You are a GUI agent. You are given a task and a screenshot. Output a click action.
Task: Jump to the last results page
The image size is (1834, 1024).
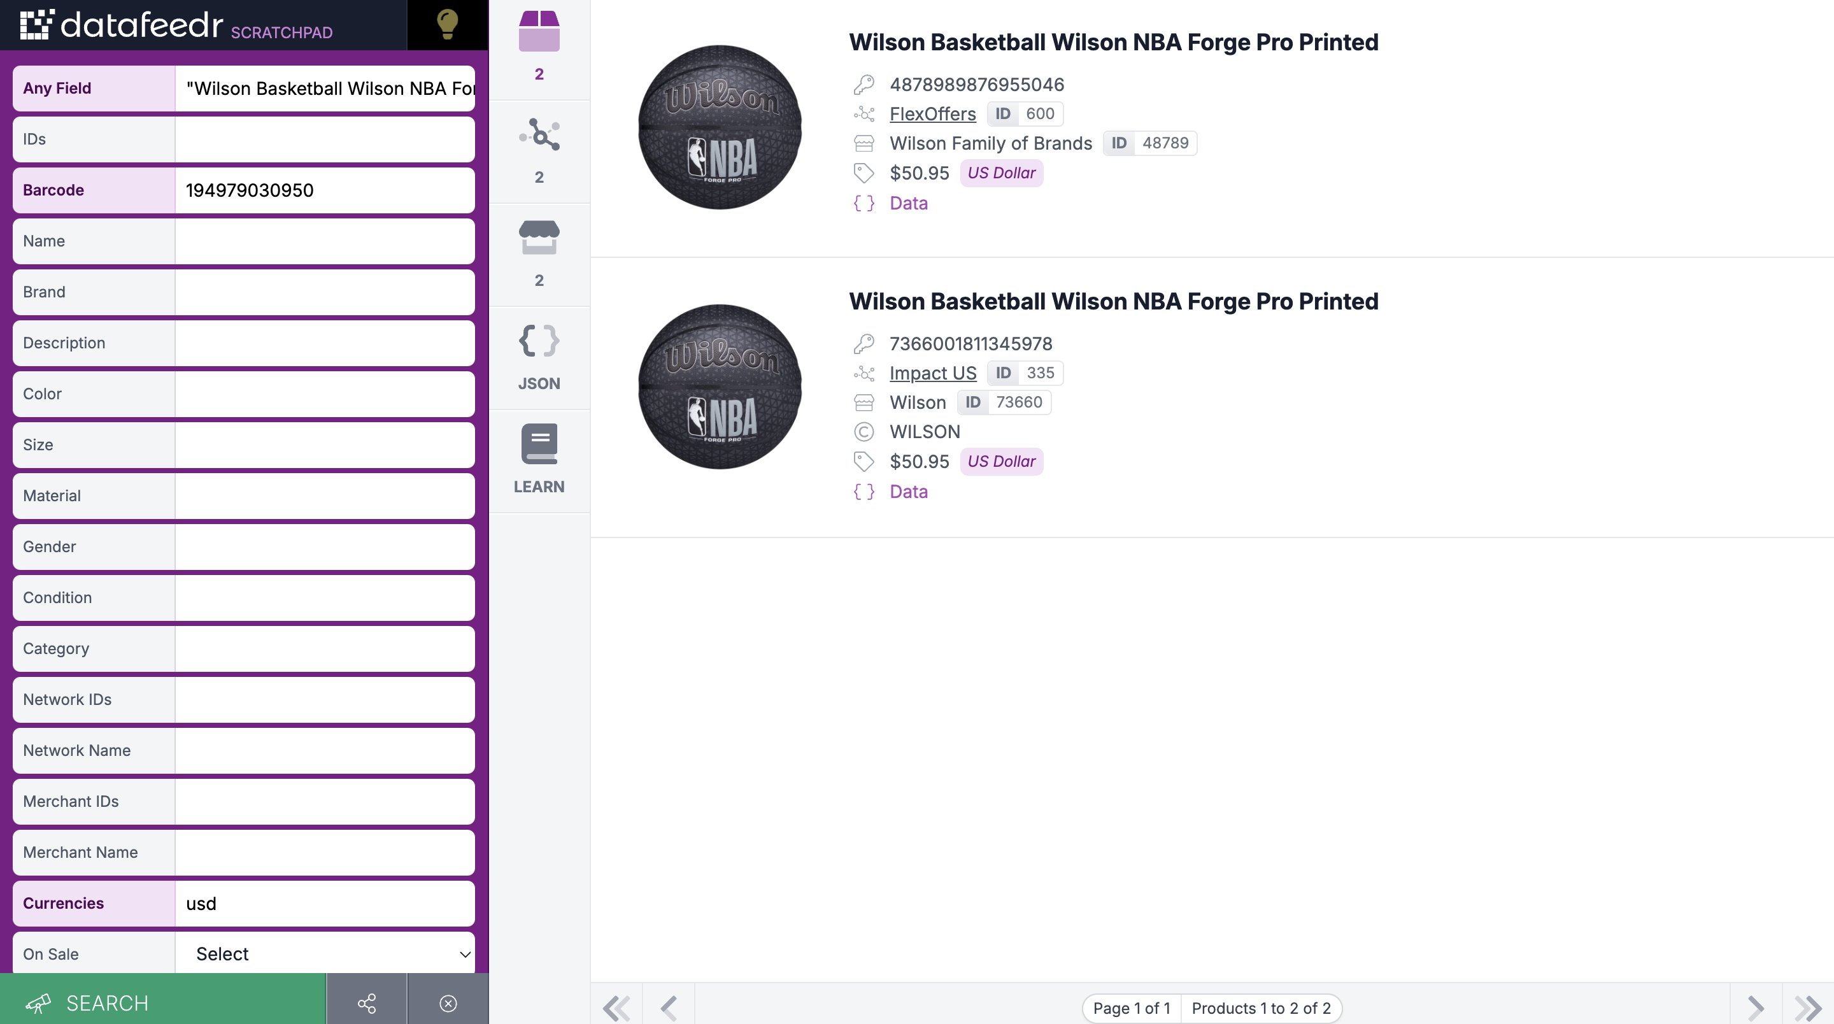1808,1007
